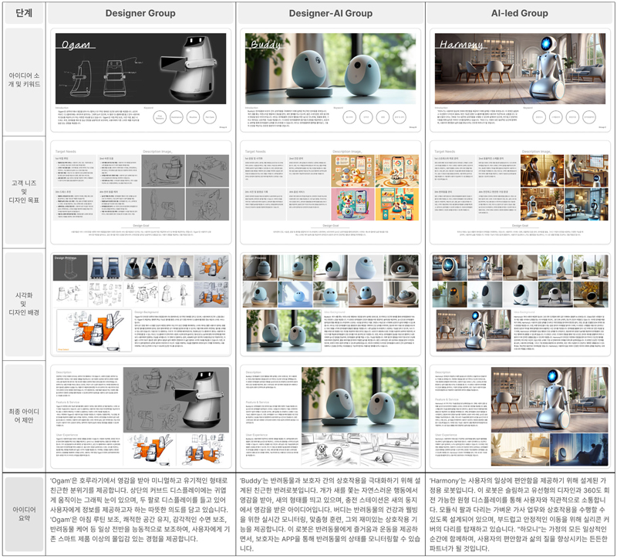Screen dimensions: 617x559
Task: Select Designer-AI Group customer needs slide
Action: coord(331,191)
